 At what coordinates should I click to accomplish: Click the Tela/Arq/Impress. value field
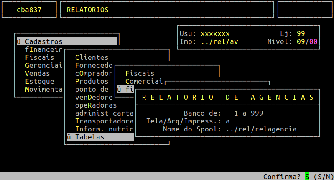tap(228, 121)
